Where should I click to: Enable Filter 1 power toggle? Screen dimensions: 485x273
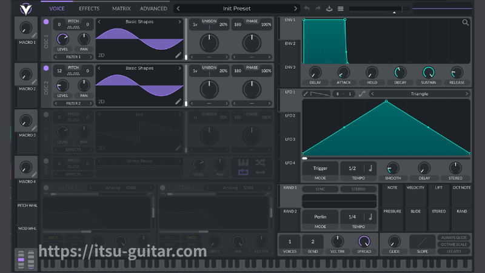[x=46, y=187]
